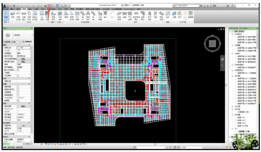This screenshot has height=152, width=261.
Task: Select the Duct tool in HVAC
Action: [13, 14]
